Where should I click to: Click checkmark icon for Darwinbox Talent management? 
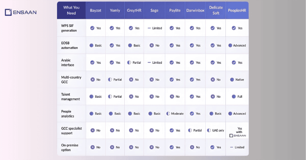point(192,97)
